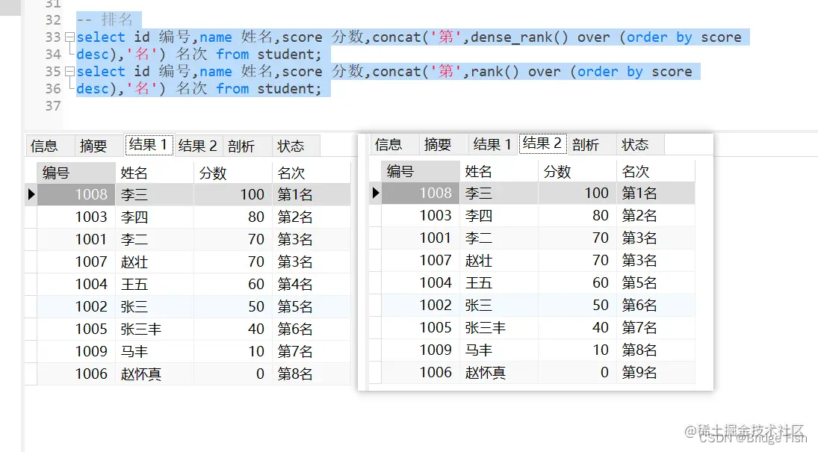Click 分数 column header in right table
This screenshot has width=818, height=452.
[577, 171]
